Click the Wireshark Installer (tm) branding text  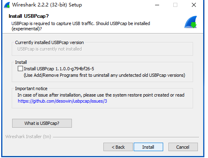click(28, 137)
